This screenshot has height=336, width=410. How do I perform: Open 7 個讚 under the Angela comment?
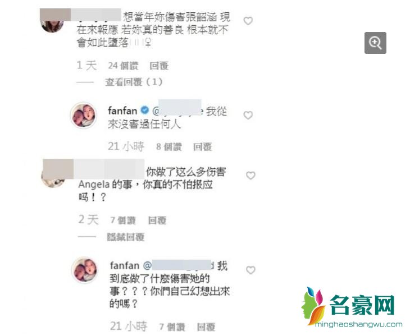(123, 220)
